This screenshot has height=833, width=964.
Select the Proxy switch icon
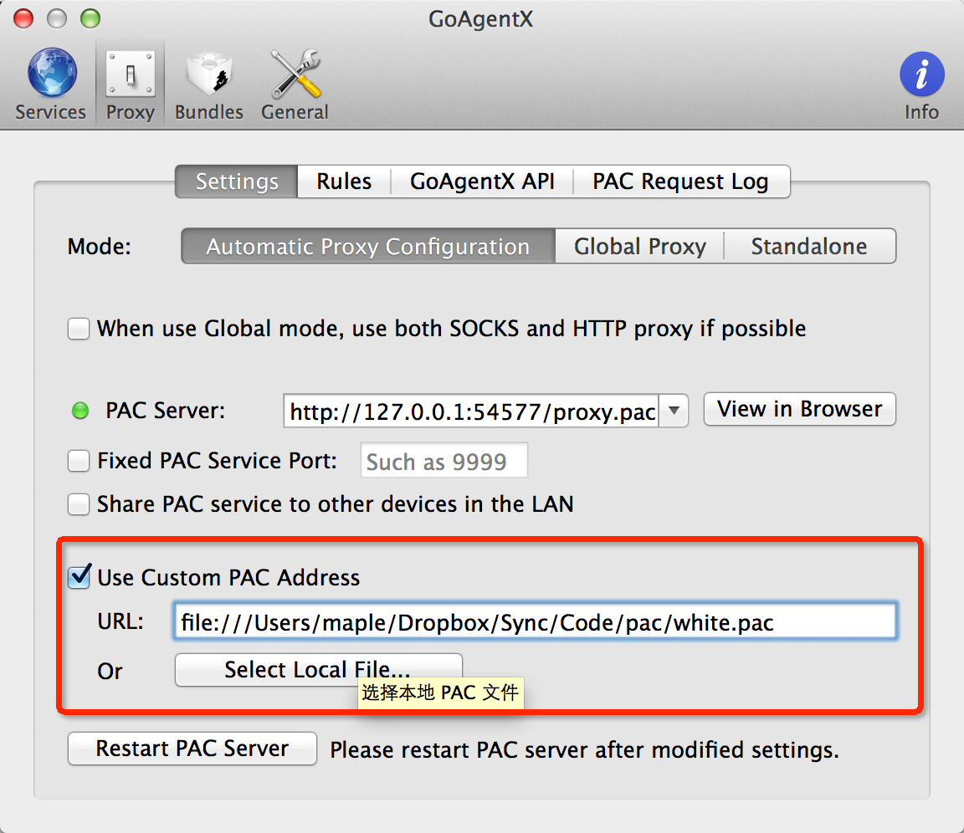[x=130, y=77]
